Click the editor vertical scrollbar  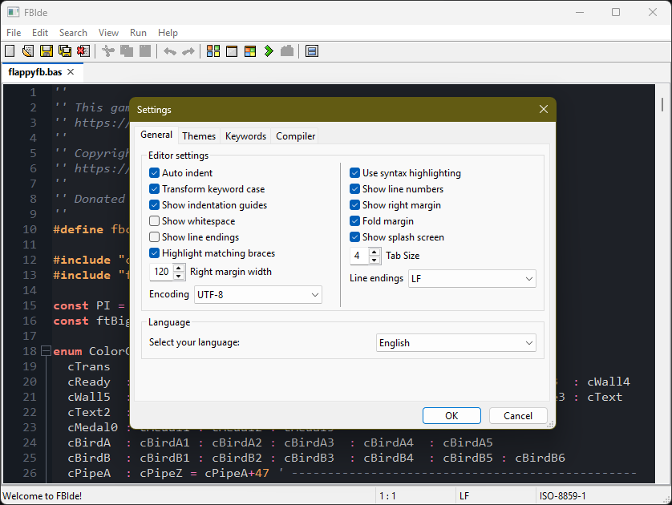662,284
